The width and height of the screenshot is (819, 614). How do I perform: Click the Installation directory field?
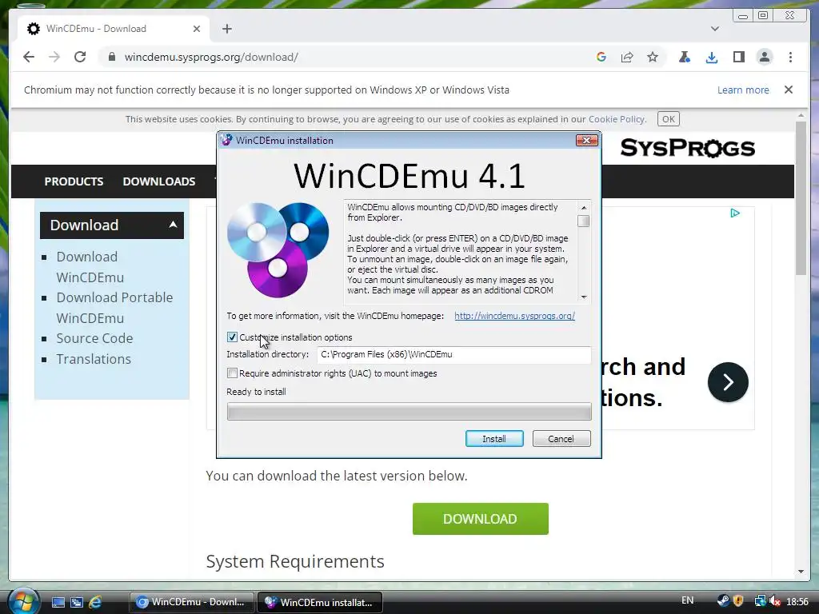tap(454, 354)
